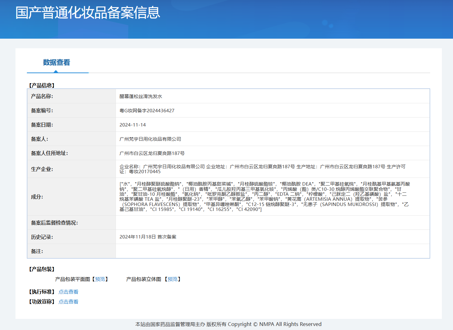Viewport: 453px width, 330px height.
Task: Open 预览 link for 产品包装立体图
Action: [x=172, y=279]
